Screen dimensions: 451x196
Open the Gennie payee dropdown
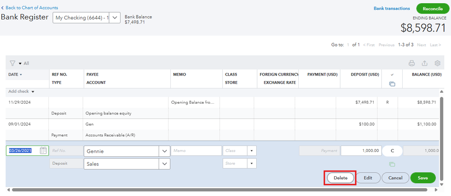point(164,151)
